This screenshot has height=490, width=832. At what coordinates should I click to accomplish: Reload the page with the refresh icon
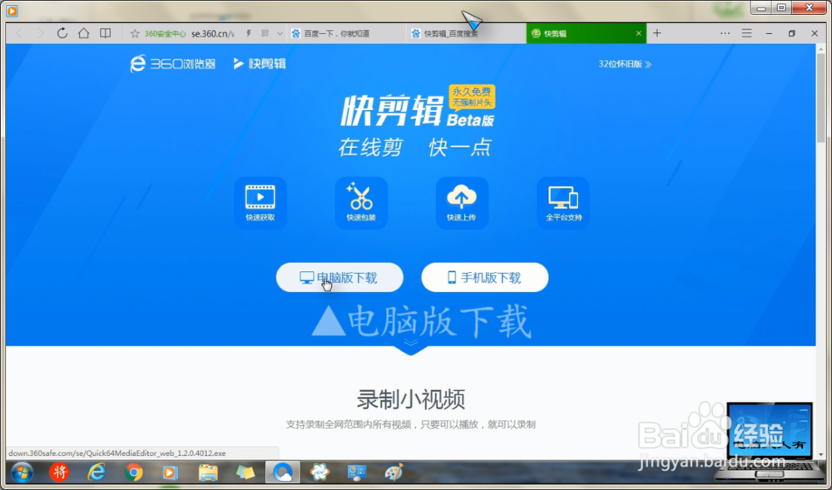[62, 33]
